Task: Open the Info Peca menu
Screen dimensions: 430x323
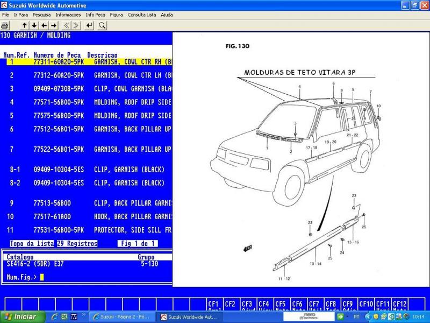Action: 96,15
